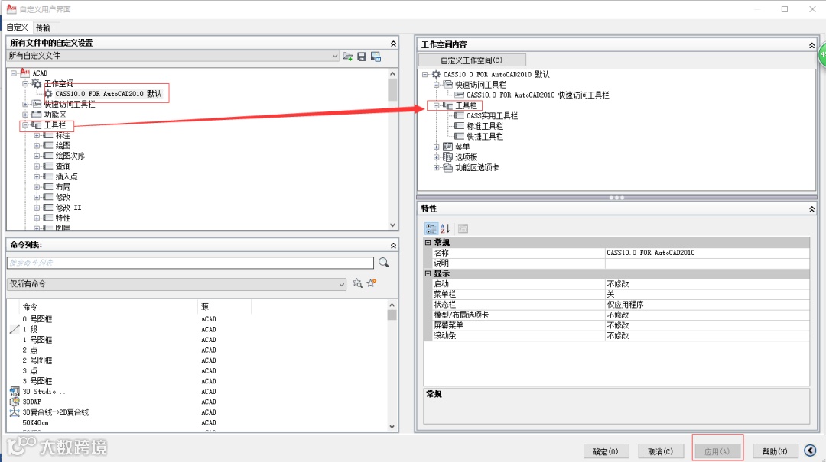This screenshot has width=826, height=462.
Task: Select 标准工具栏 in workspace contents
Action: (485, 126)
